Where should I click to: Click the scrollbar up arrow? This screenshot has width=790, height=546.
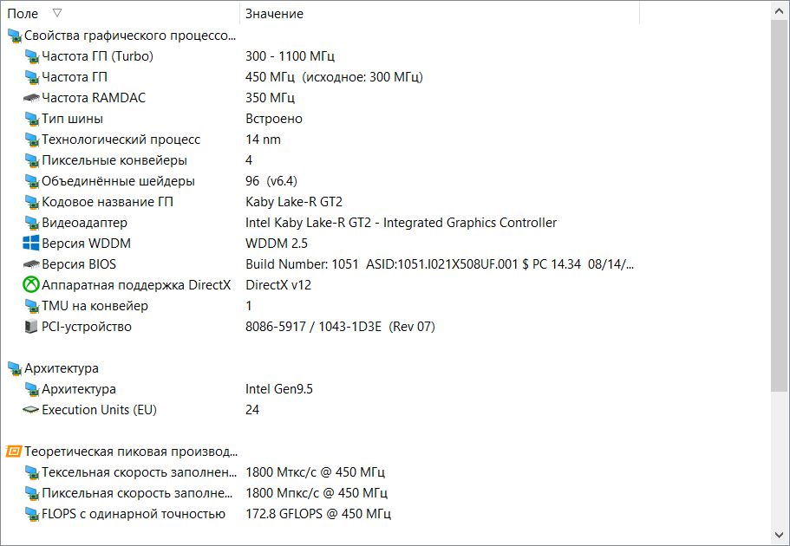point(780,11)
